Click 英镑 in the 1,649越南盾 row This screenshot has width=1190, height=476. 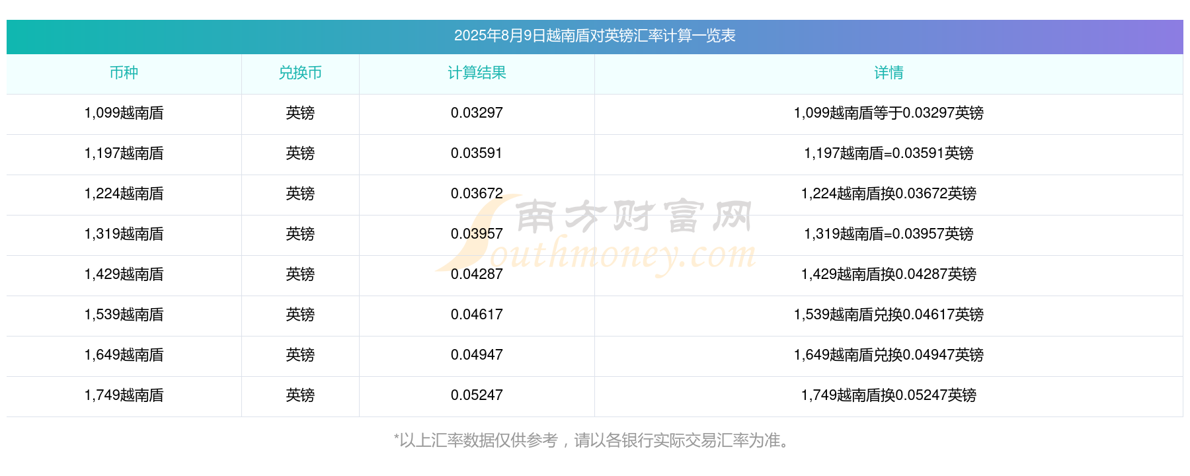(300, 355)
